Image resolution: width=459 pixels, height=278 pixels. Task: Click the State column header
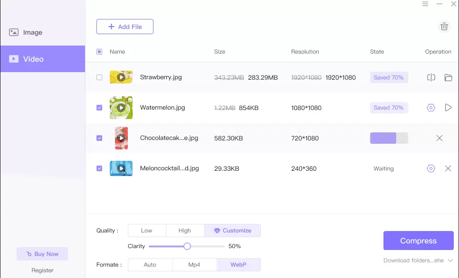coord(377,52)
